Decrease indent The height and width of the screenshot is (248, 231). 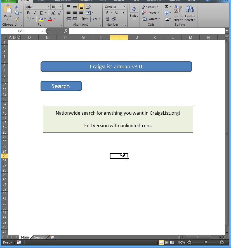pos(69,19)
